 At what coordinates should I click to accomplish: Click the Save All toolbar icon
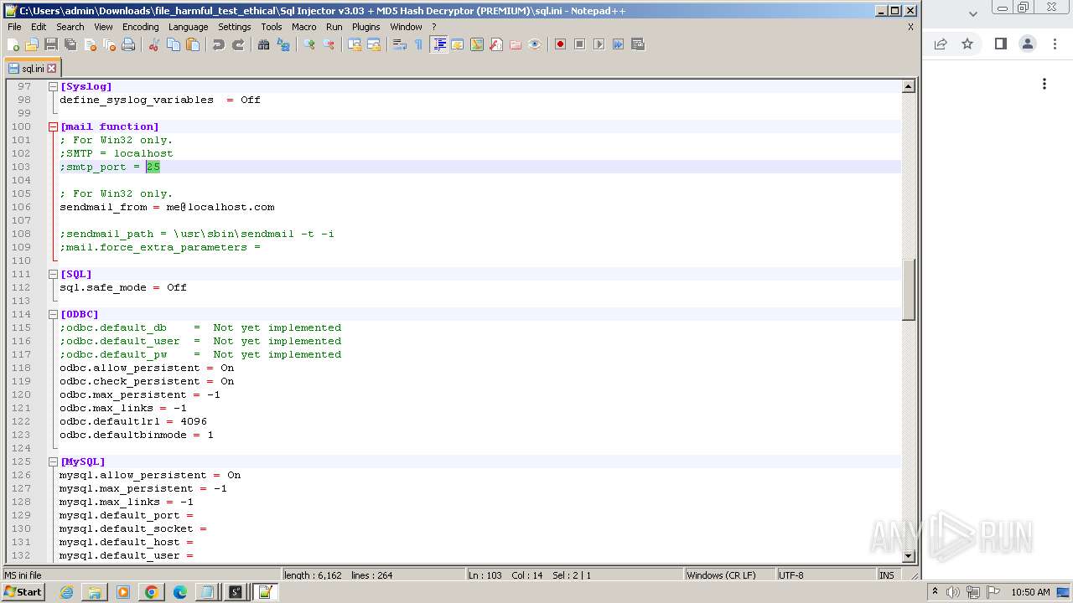tap(70, 44)
